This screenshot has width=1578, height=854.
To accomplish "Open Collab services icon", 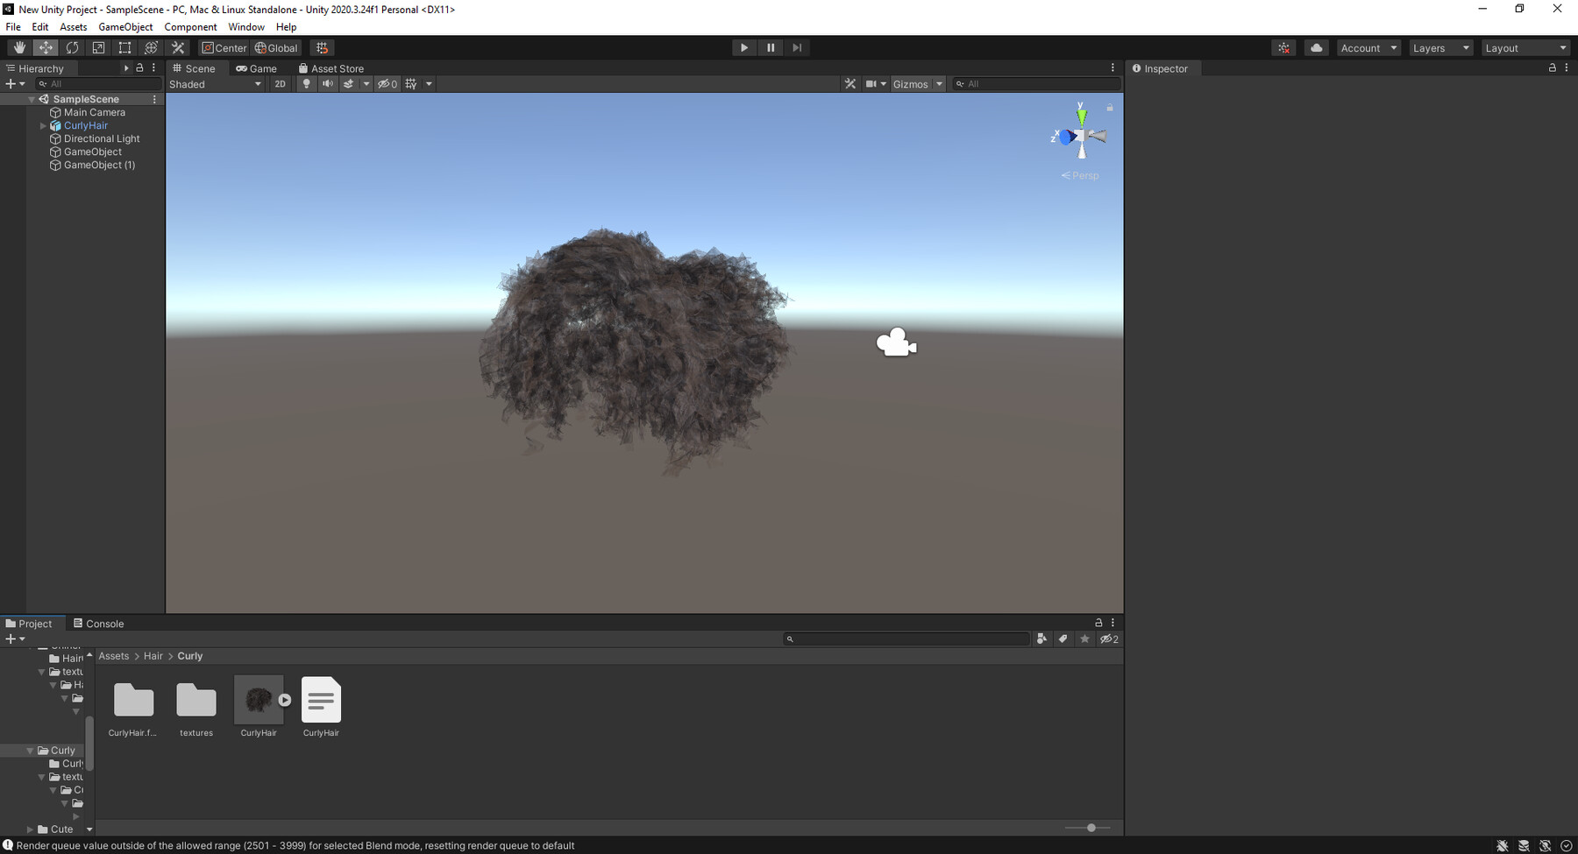I will click(x=1283, y=48).
